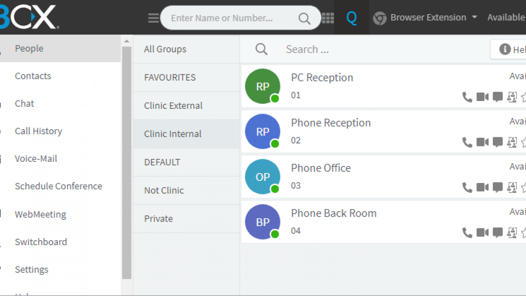Screen dimensions: 526x296
Task: Go to Switchboard in the sidebar
Action: click(x=41, y=242)
